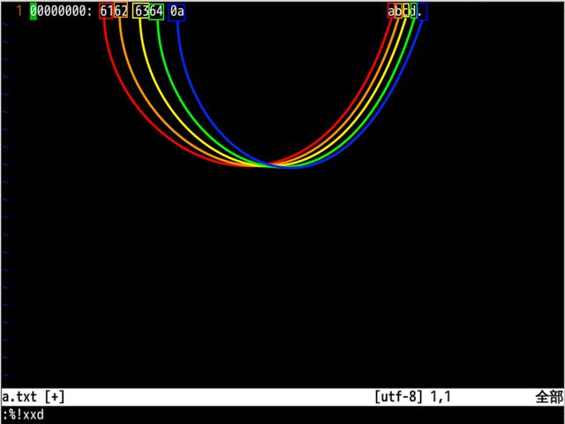Click the :%!xxd command line
The width and height of the screenshot is (565, 424).
(24, 414)
